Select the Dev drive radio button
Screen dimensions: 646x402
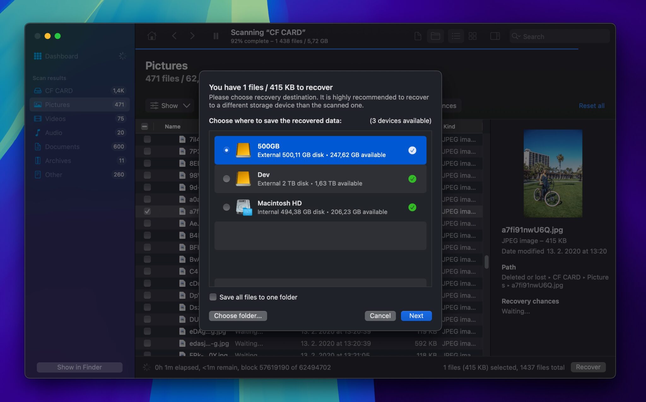[226, 179]
